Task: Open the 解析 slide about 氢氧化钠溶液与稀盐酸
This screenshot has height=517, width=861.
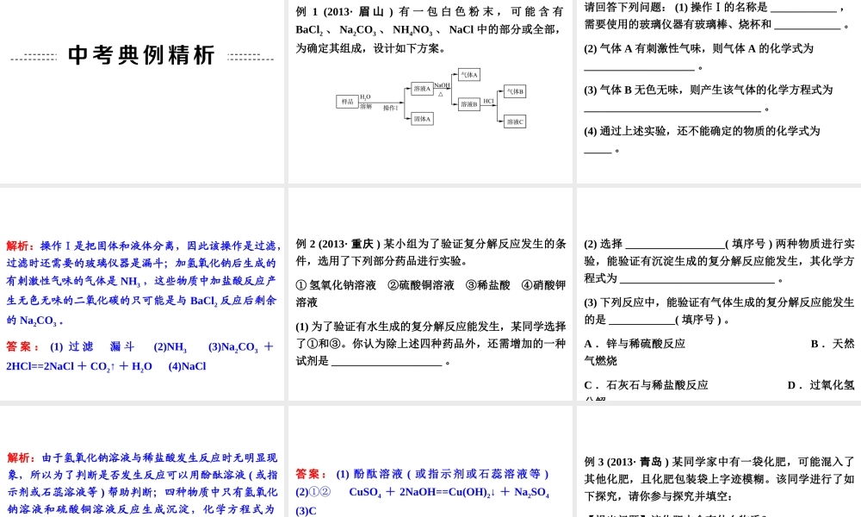Action: tap(142, 462)
